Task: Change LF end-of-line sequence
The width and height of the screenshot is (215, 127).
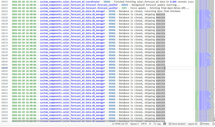Action: point(150,124)
